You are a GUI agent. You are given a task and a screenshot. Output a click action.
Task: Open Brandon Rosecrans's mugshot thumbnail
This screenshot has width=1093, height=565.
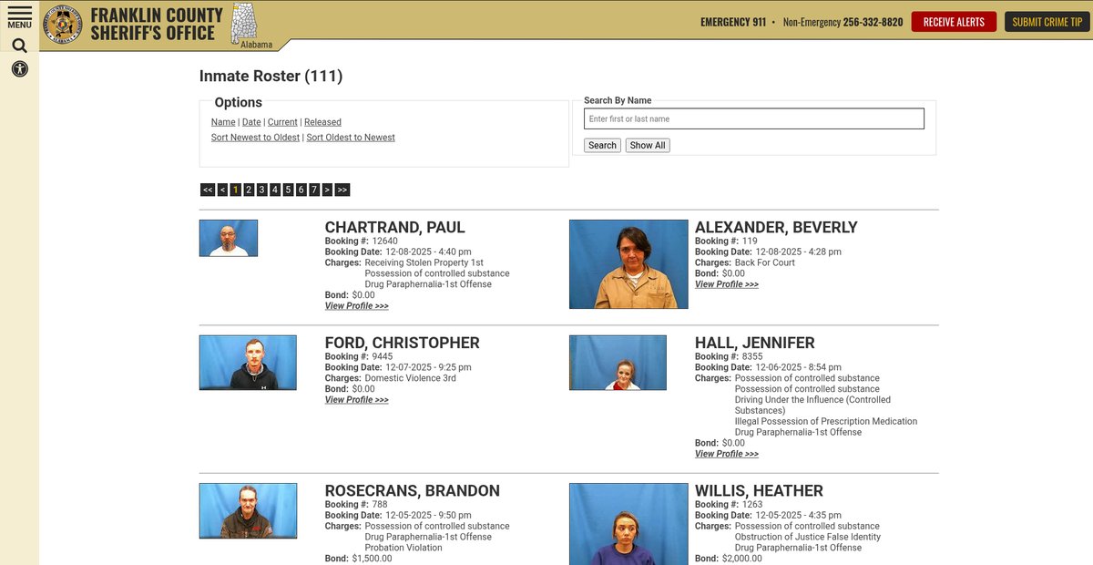click(x=248, y=510)
